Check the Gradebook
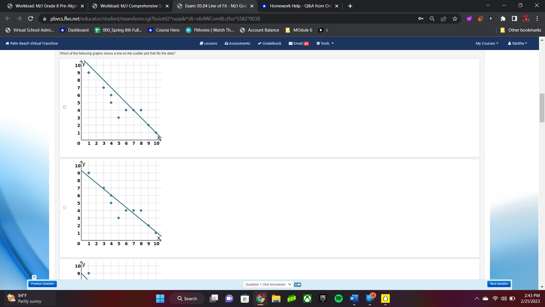 pyautogui.click(x=269, y=43)
